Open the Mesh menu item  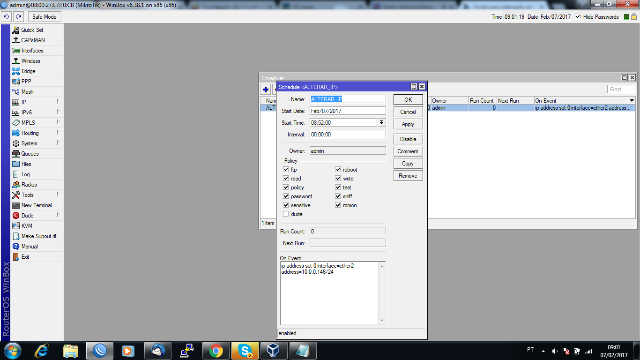27,91
